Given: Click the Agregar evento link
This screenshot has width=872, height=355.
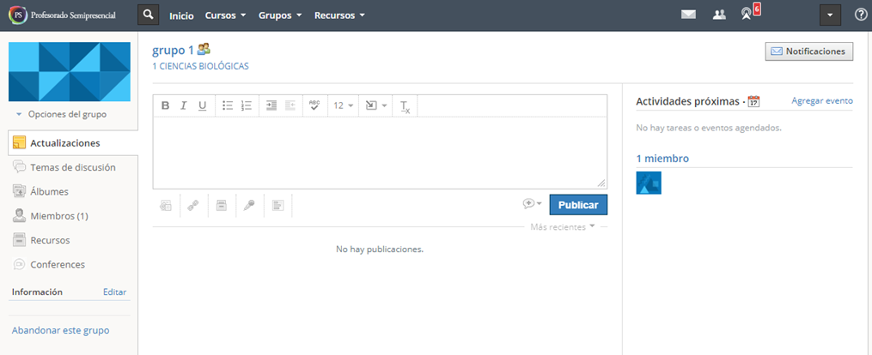Looking at the screenshot, I should (821, 100).
